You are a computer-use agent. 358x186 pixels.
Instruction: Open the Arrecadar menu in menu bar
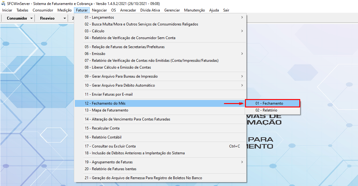pyautogui.click(x=128, y=10)
